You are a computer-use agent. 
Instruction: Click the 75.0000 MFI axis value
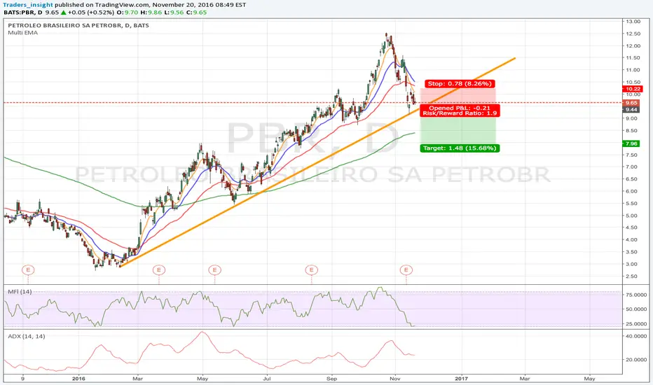[x=637, y=295]
